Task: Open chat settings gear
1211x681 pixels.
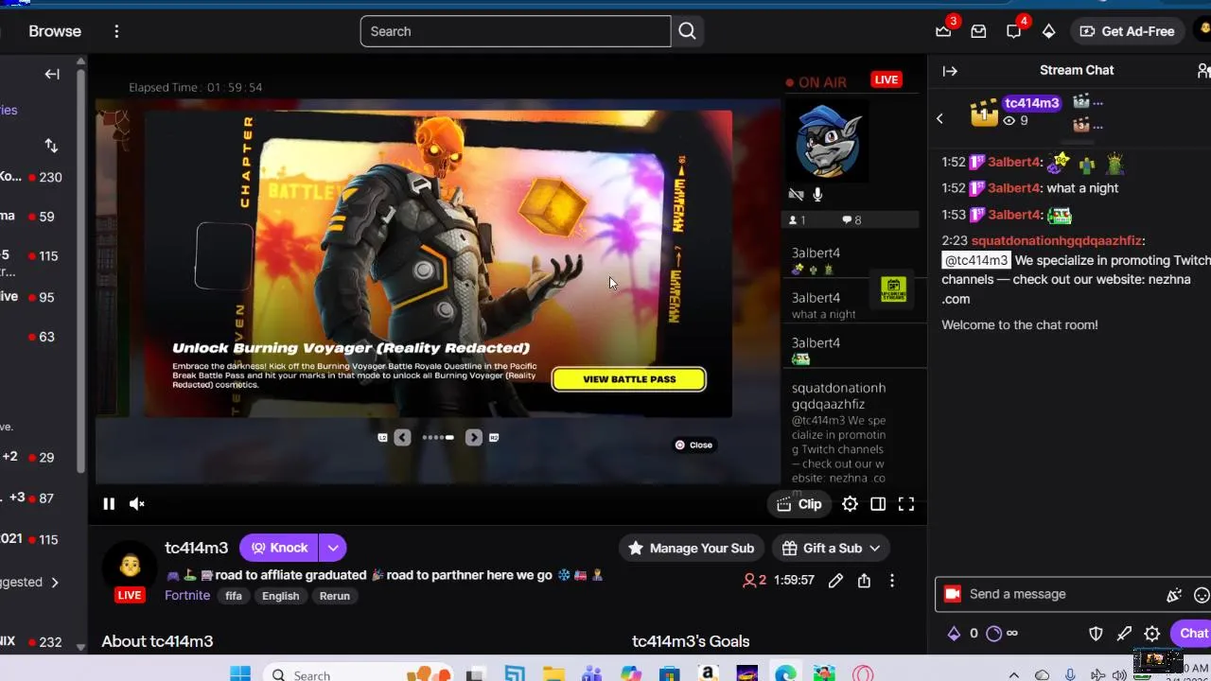Action: [1152, 634]
